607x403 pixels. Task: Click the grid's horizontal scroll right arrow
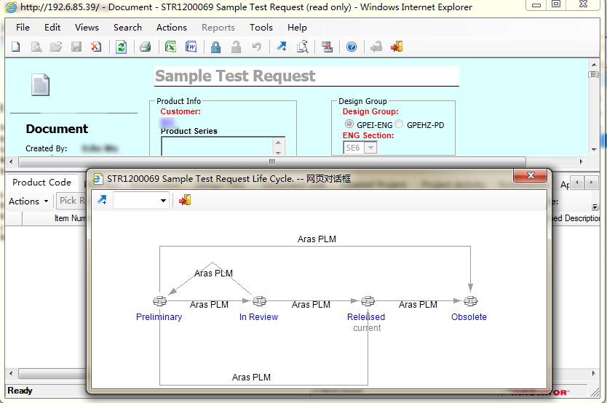point(593,374)
